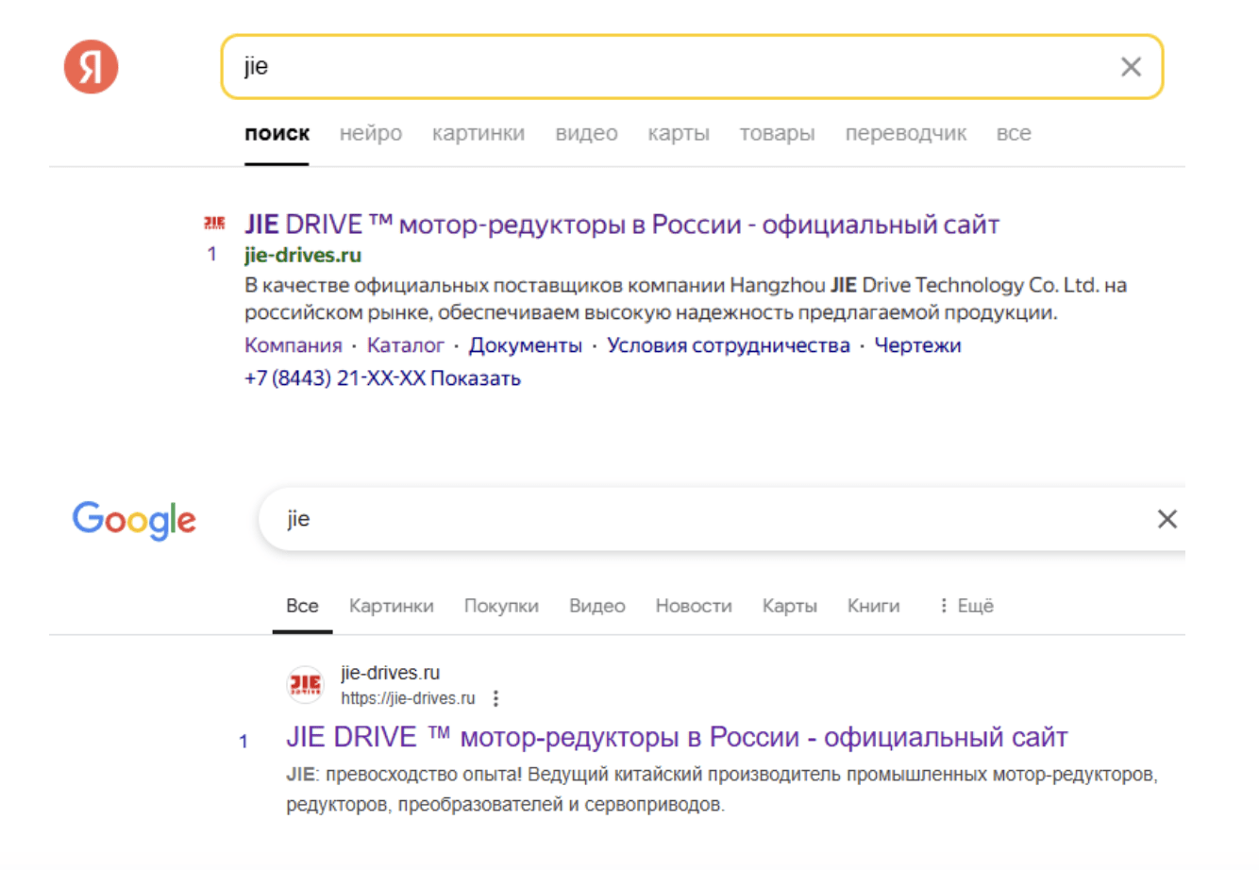1259x870 pixels.
Task: Open the 'Чертежи' sitelink
Action: tap(917, 345)
